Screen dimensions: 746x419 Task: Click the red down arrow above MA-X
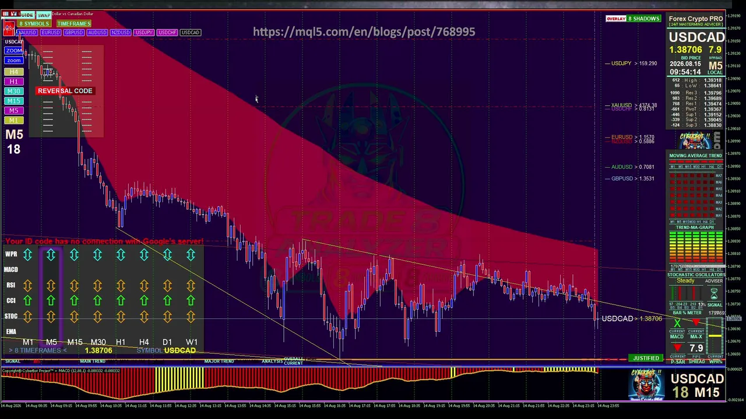coord(696,323)
